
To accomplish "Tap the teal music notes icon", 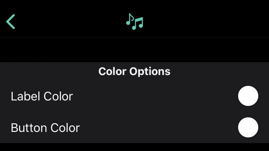I will click(135, 21).
